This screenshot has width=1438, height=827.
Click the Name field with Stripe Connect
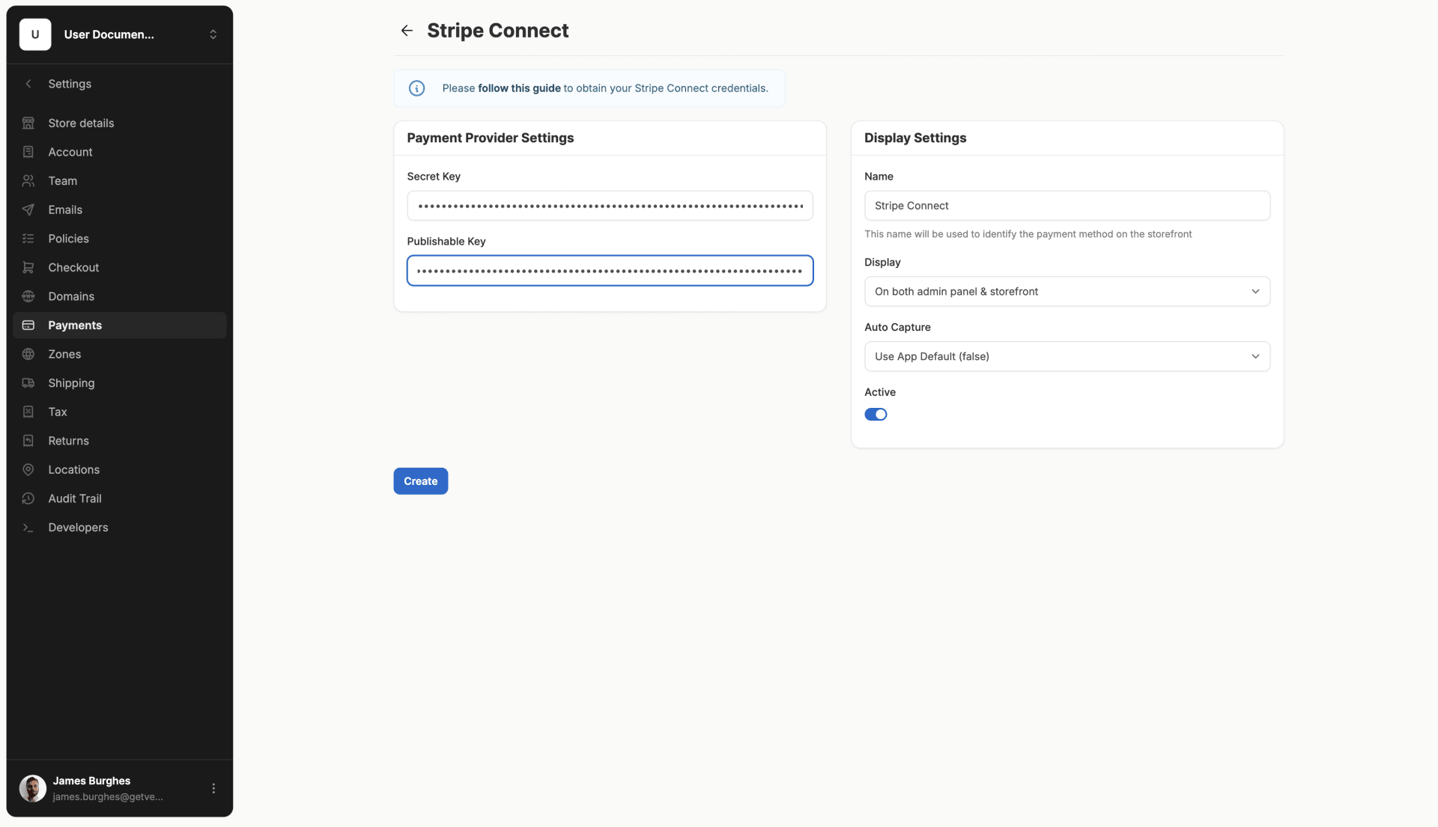click(x=1067, y=206)
